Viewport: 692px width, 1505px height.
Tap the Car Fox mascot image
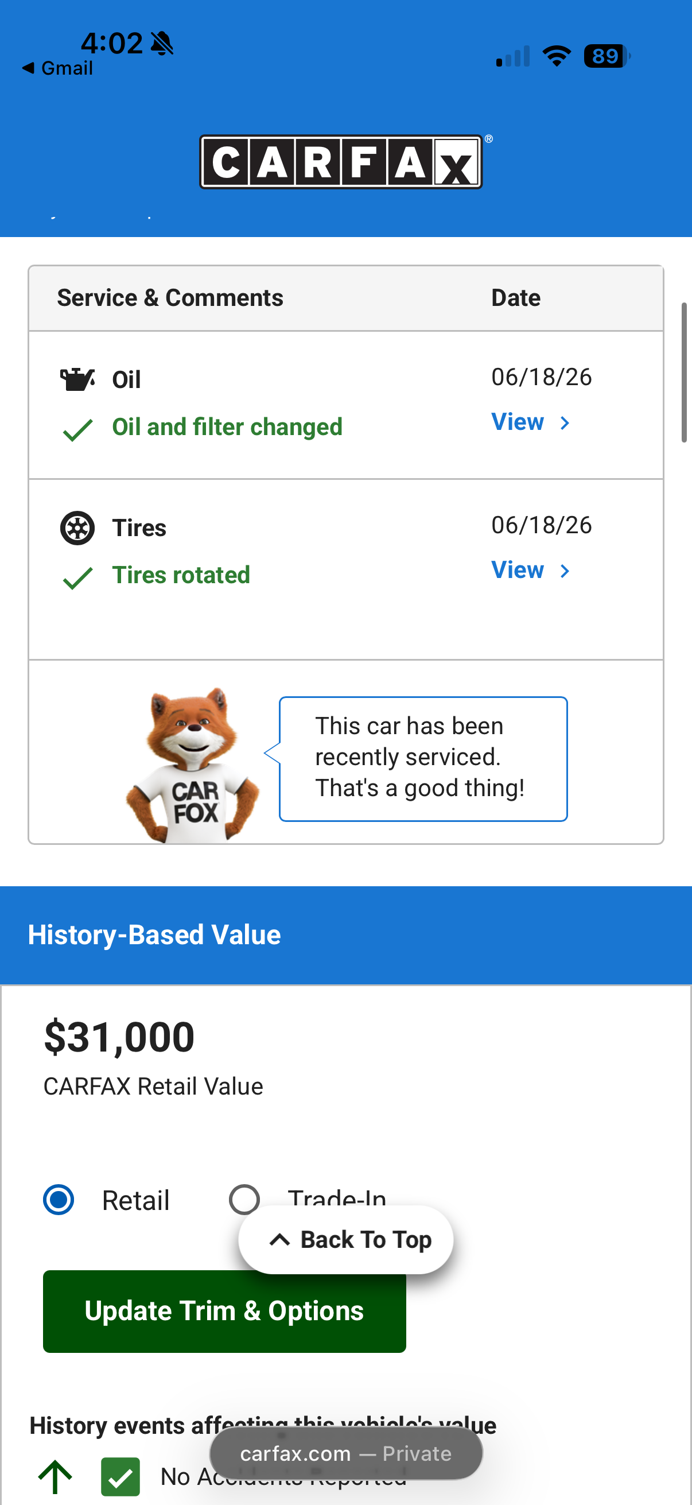[193, 765]
